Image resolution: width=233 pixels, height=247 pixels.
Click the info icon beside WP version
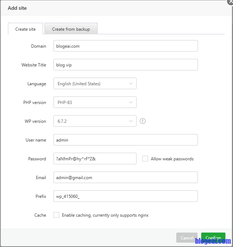pos(143,121)
